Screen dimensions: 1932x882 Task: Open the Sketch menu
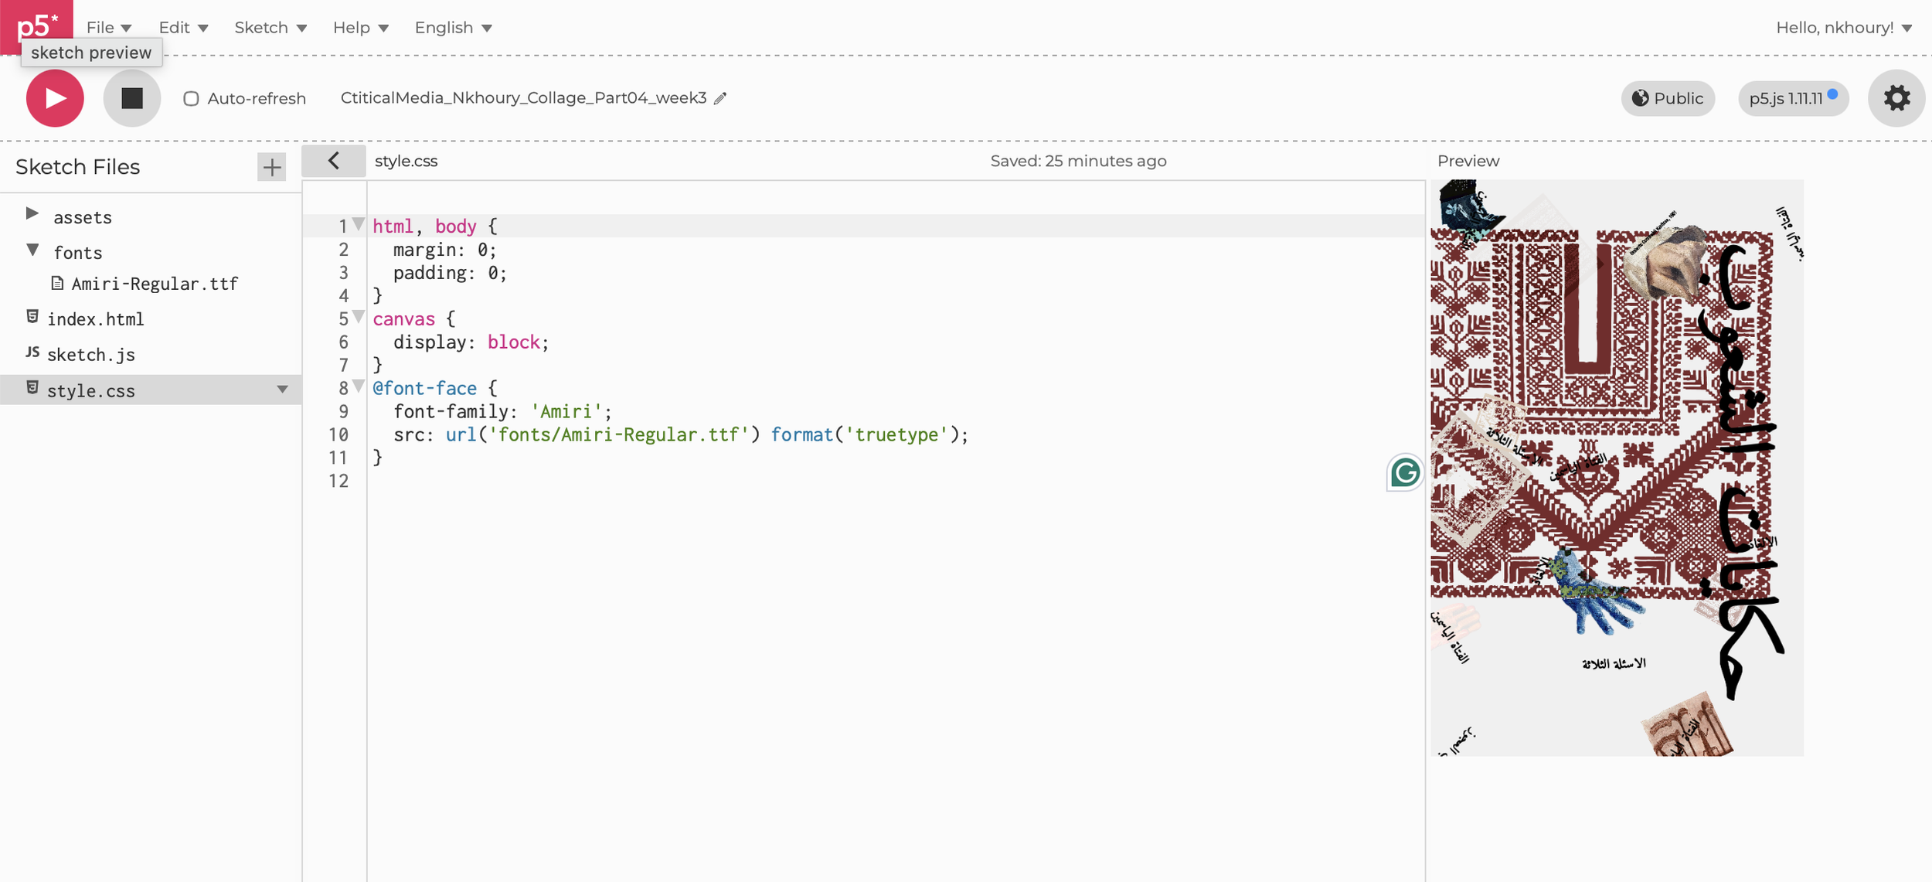pyautogui.click(x=270, y=28)
